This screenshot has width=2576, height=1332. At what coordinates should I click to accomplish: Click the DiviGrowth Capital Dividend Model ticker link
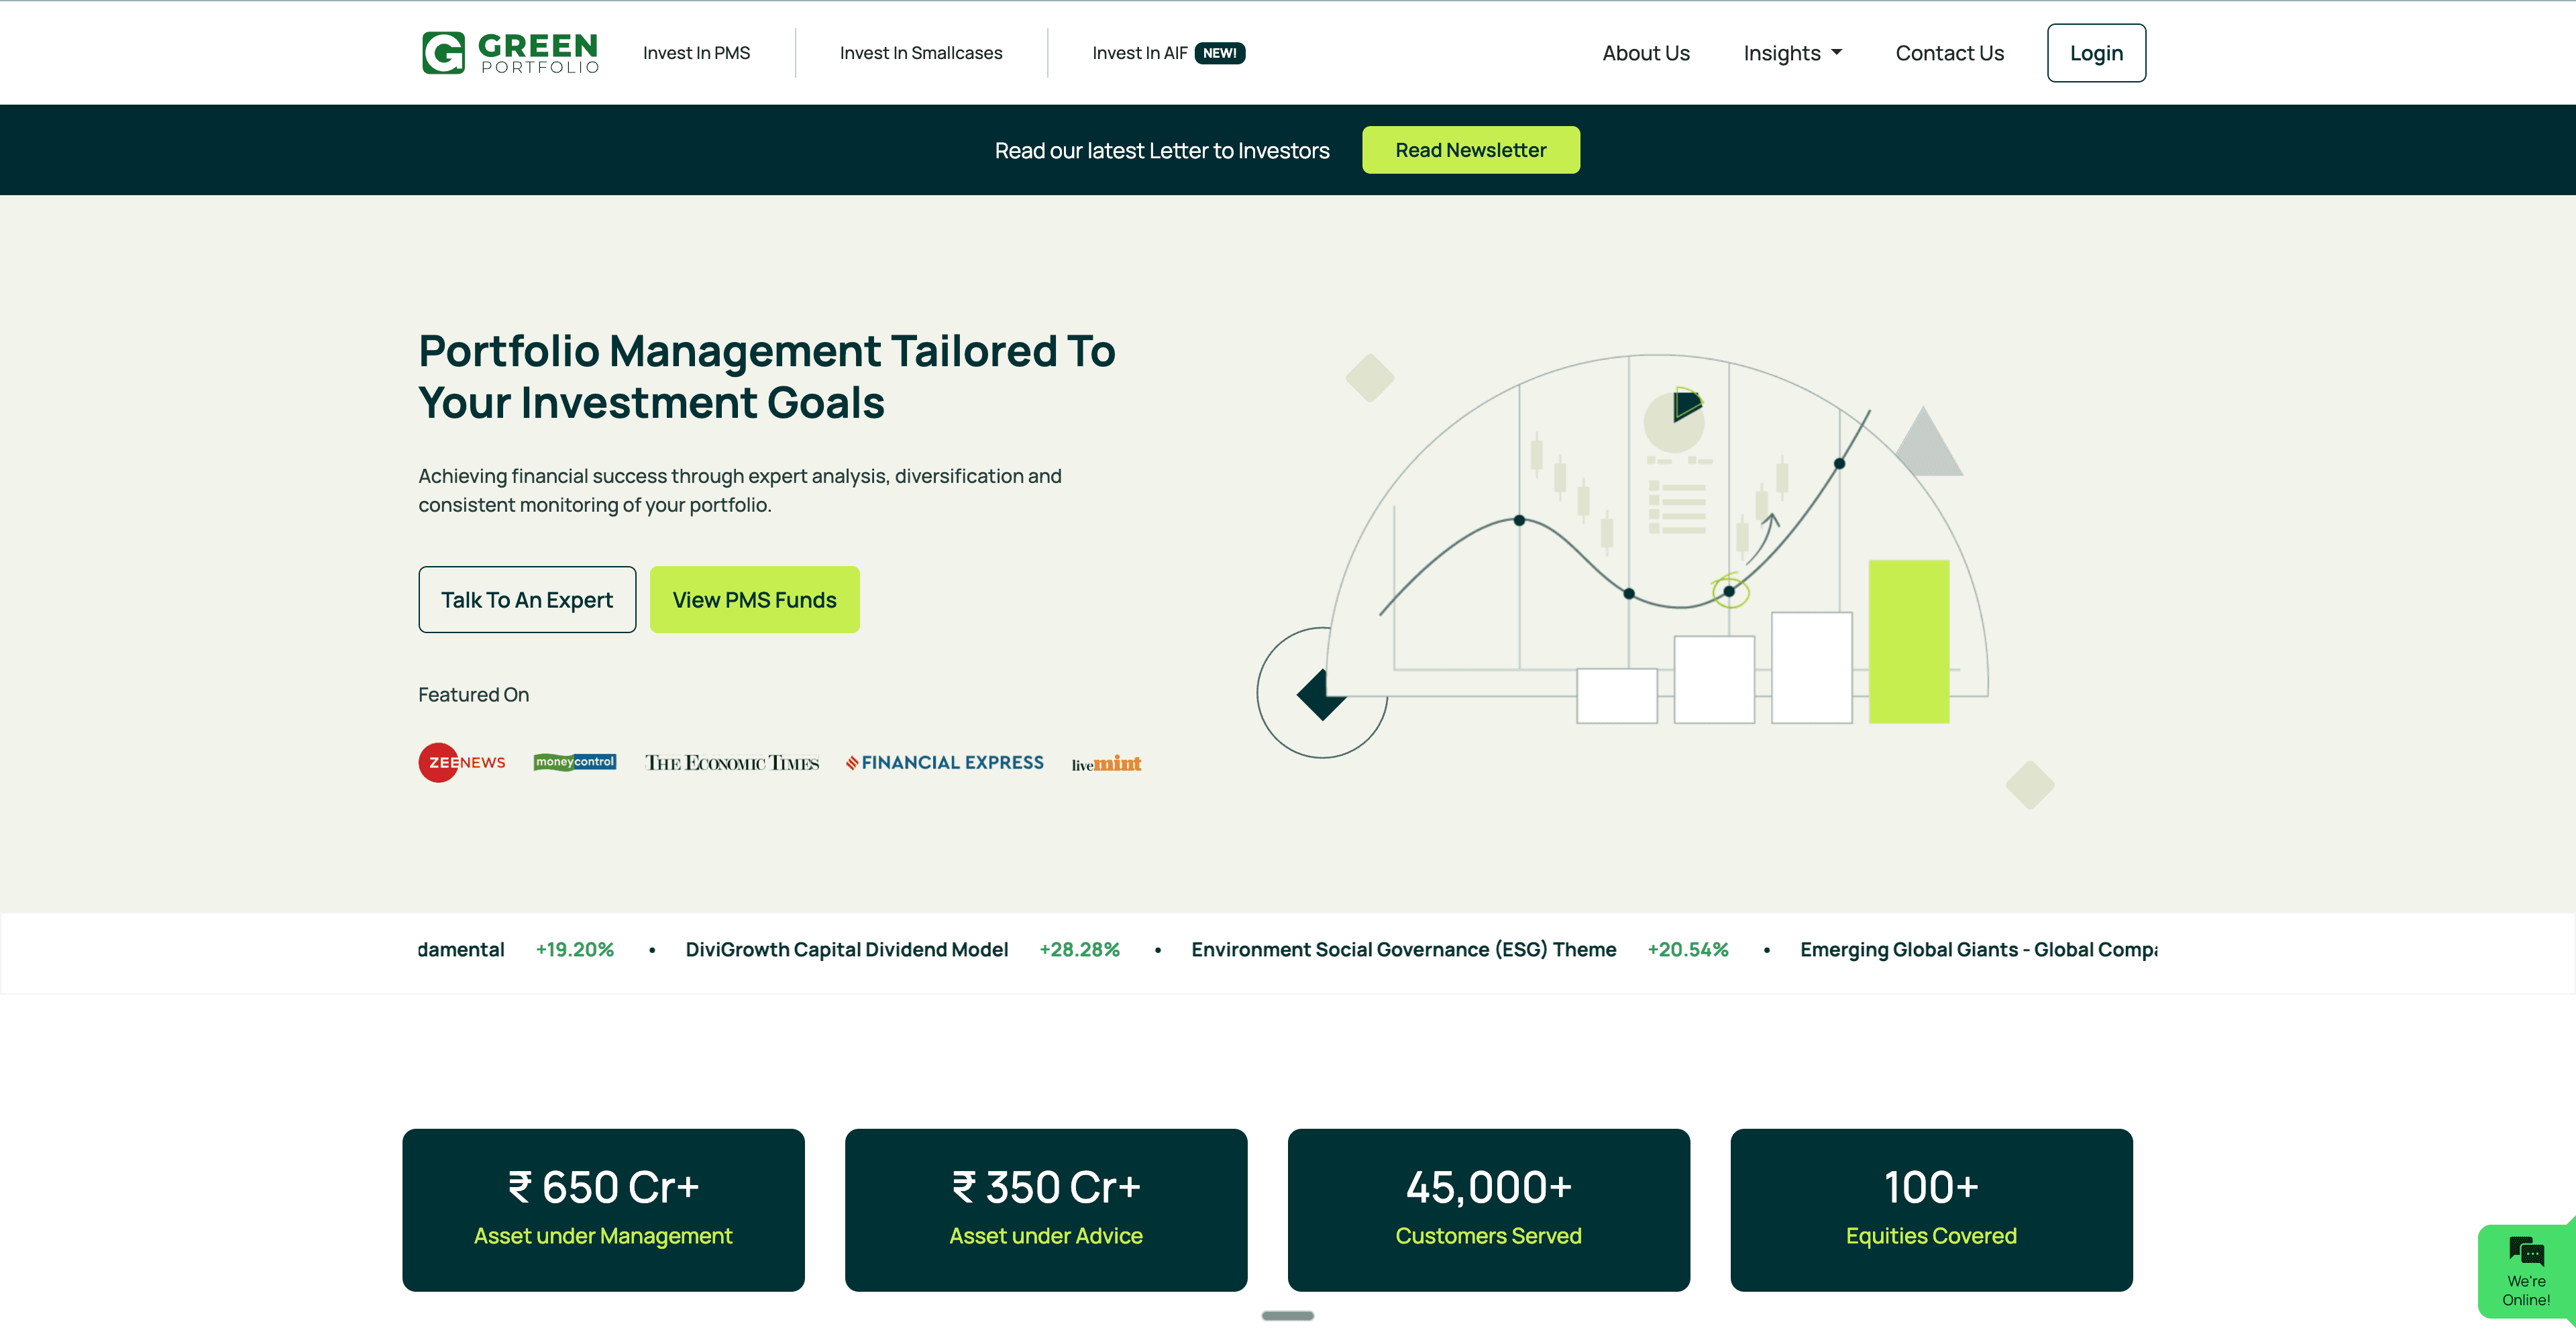click(846, 949)
